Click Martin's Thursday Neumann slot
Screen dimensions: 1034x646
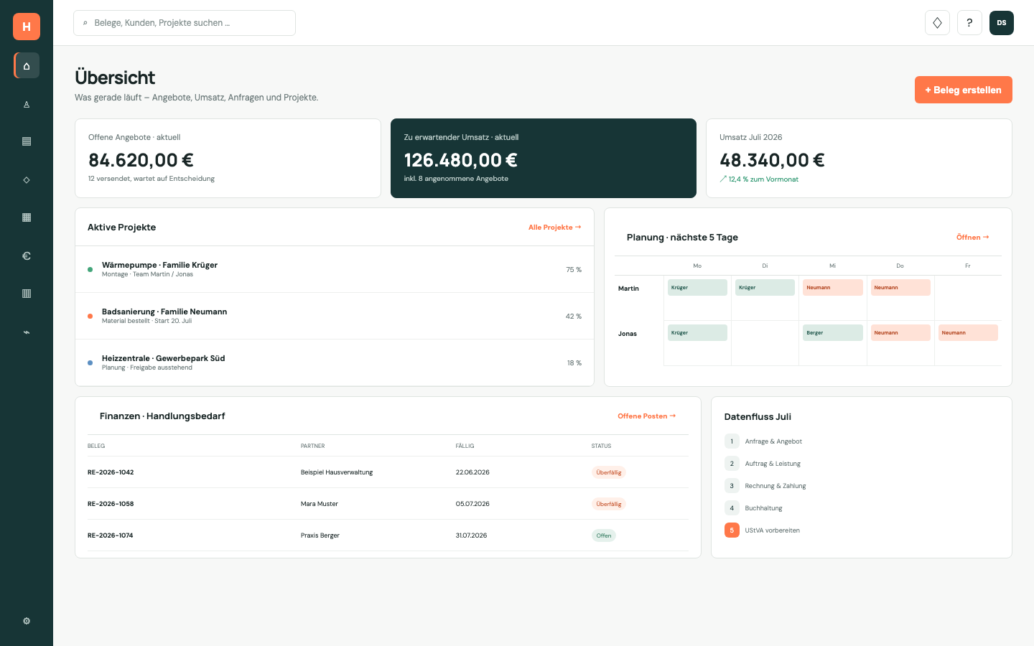pyautogui.click(x=900, y=287)
